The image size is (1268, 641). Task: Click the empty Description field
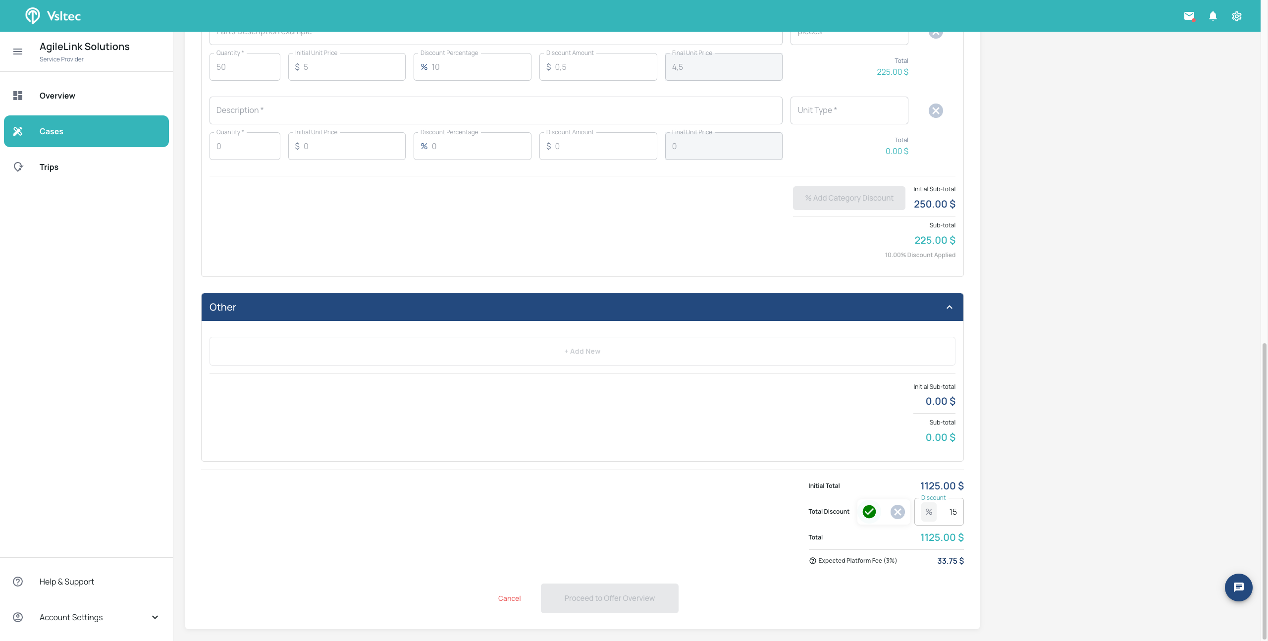point(496,110)
